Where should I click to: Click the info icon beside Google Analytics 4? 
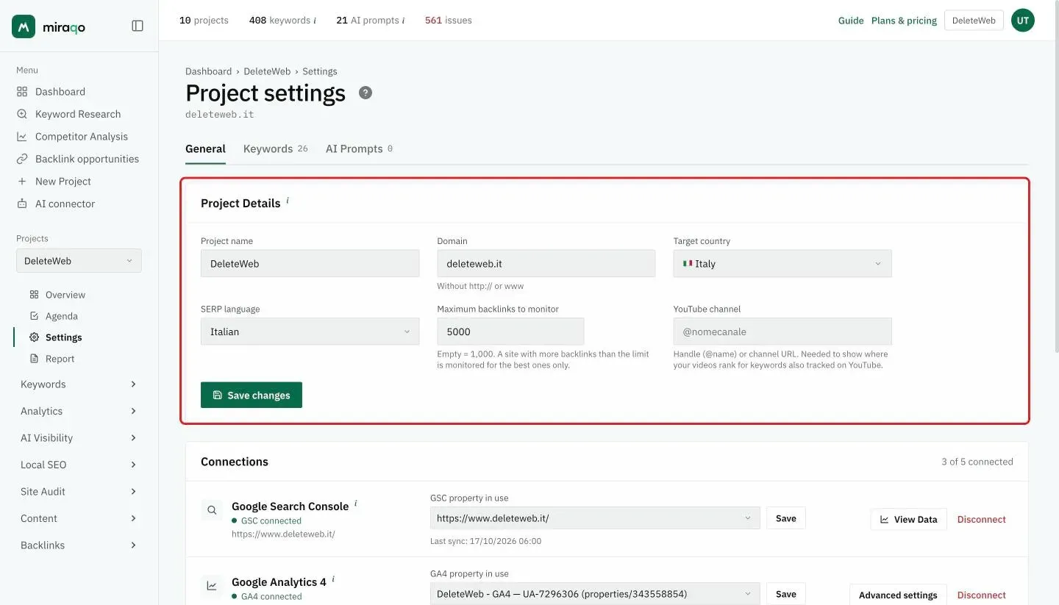coord(333,579)
